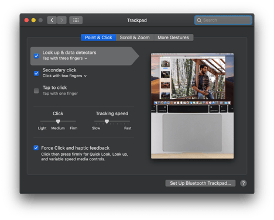Image resolution: width=274 pixels, height=220 pixels.
Task: Click the Tap with one finger subtitle
Action: [60, 94]
